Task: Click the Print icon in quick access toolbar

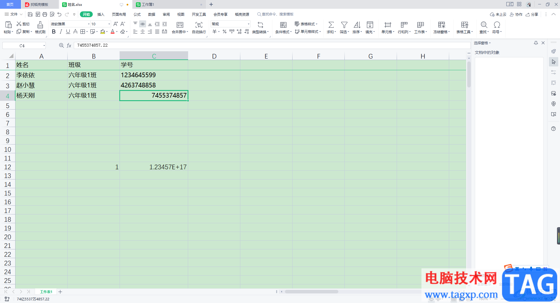Action: (x=45, y=14)
